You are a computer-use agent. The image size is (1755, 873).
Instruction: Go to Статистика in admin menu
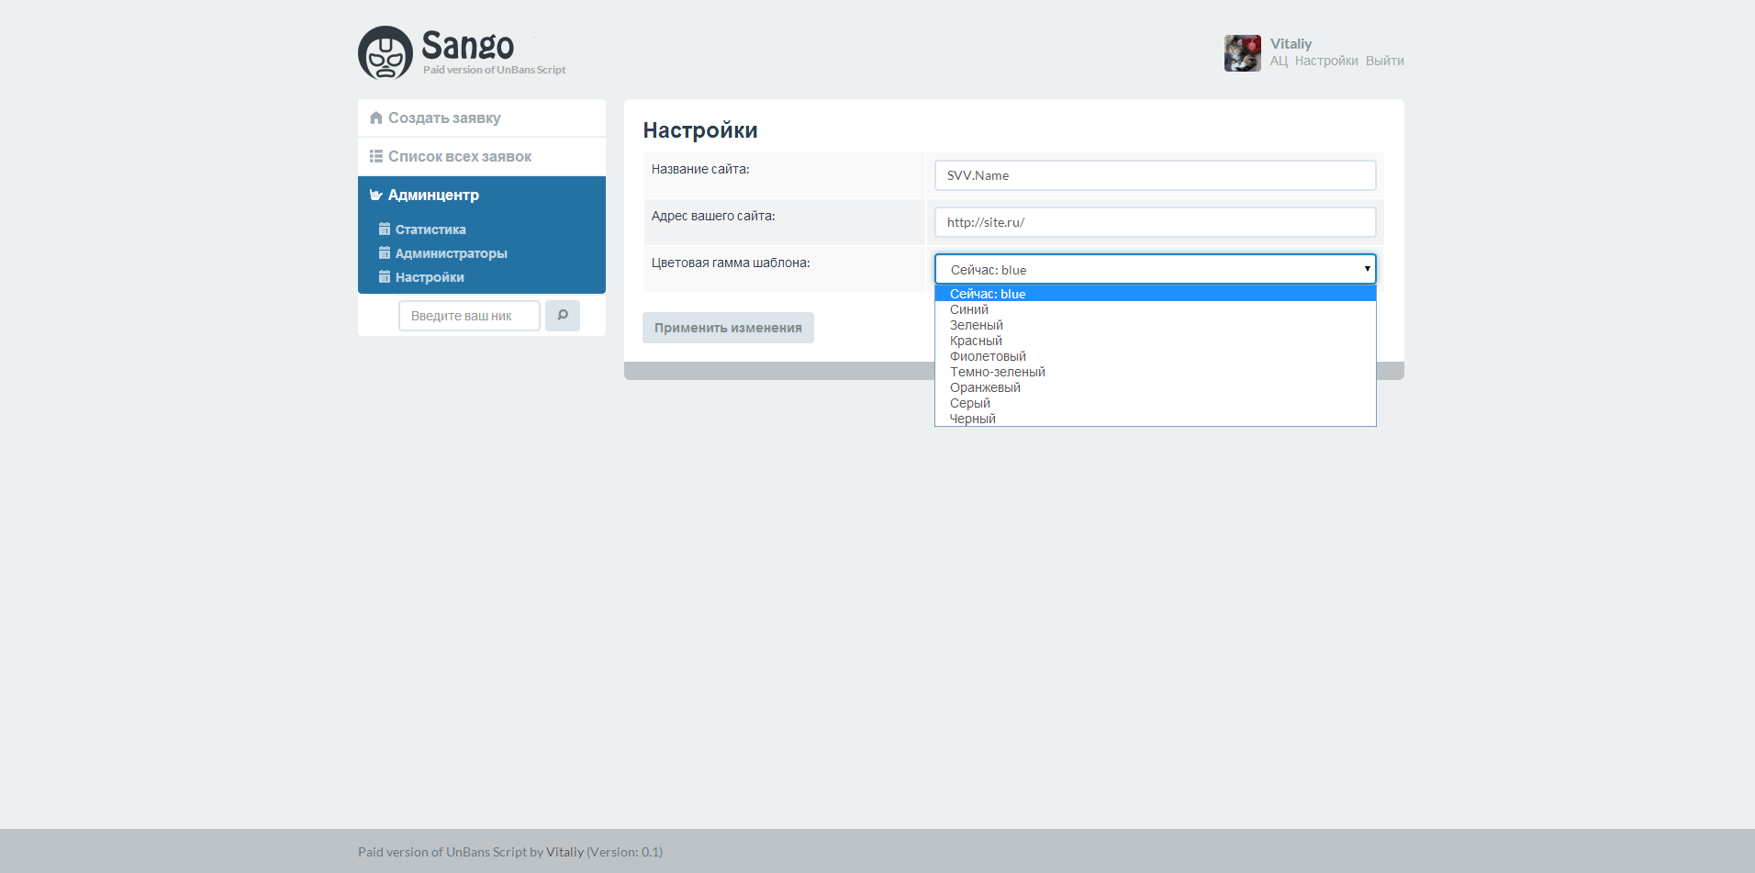click(x=430, y=229)
